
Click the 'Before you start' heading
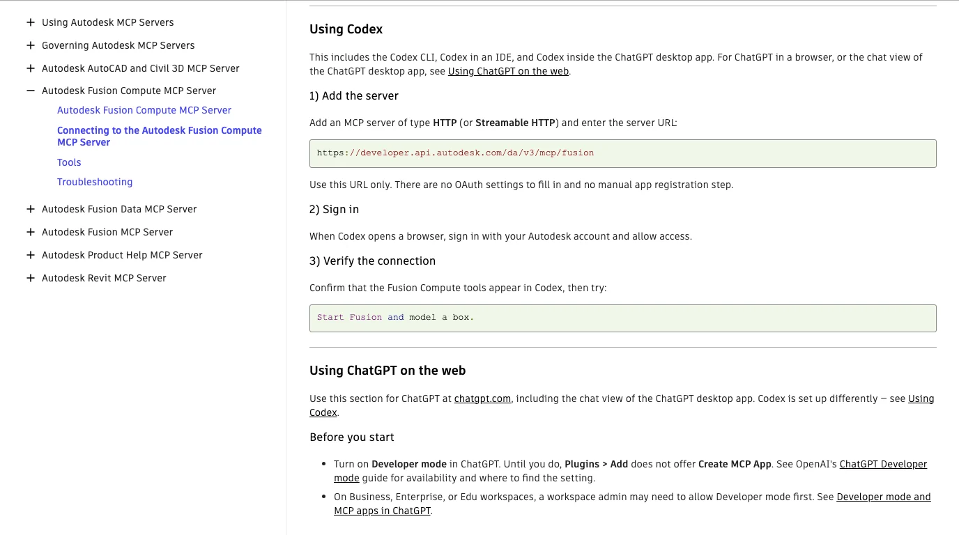coord(352,437)
